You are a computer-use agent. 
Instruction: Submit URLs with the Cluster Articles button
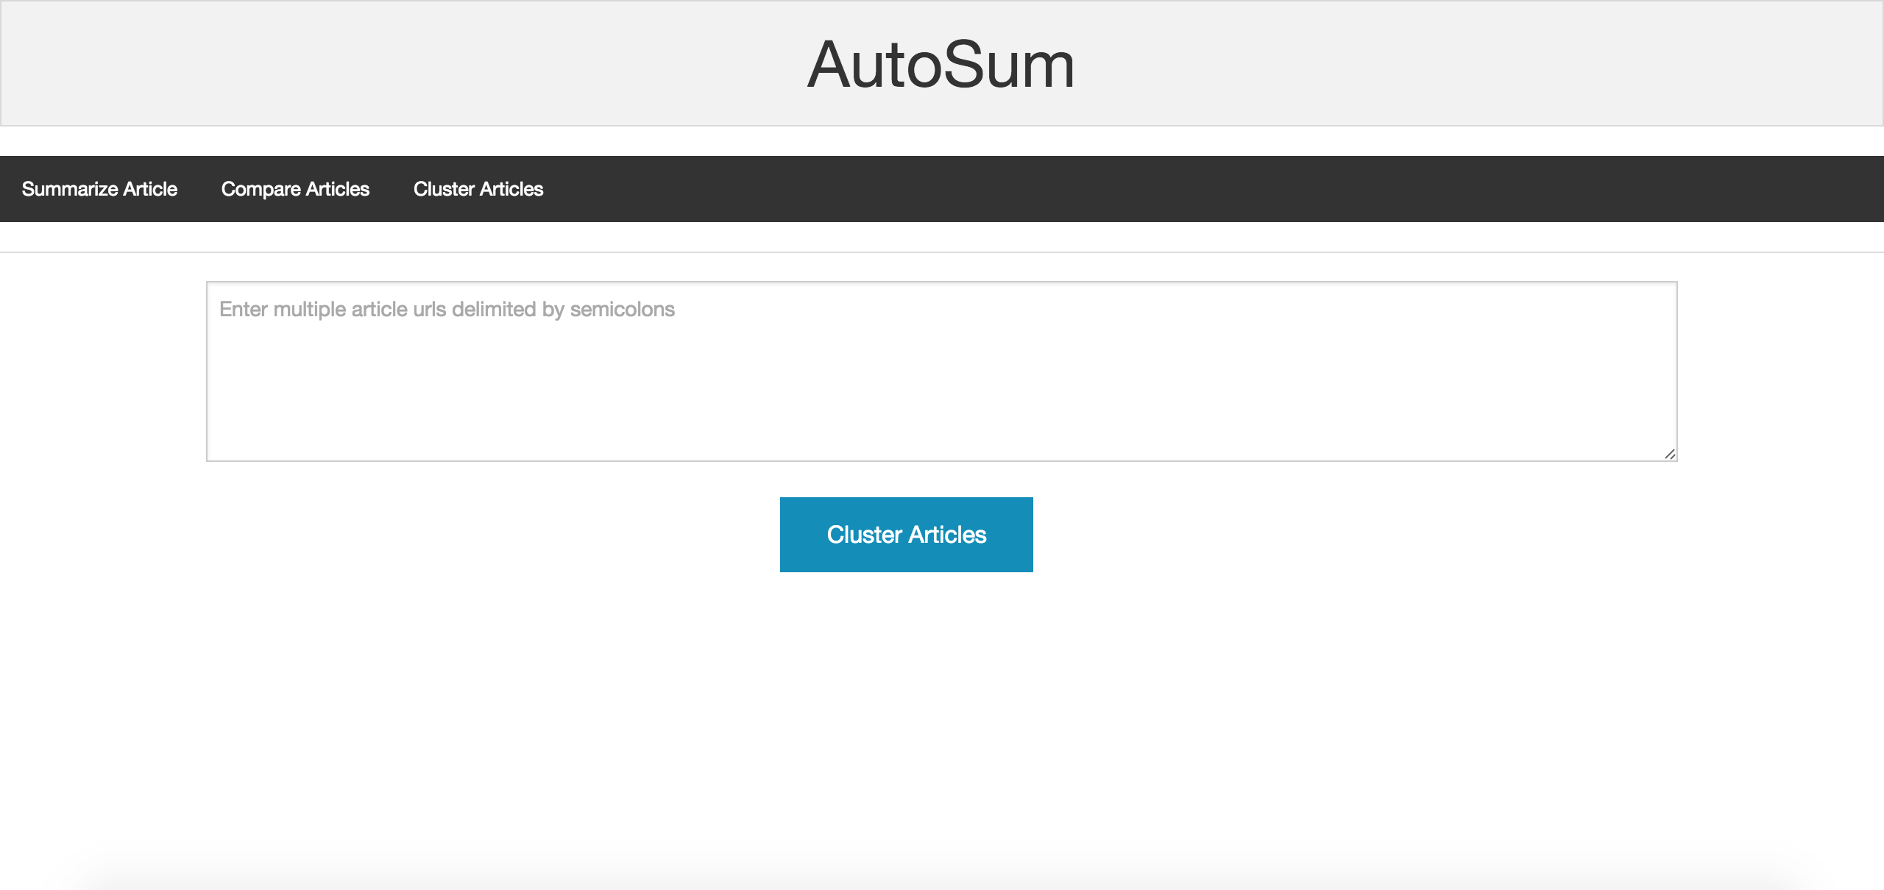tap(906, 535)
